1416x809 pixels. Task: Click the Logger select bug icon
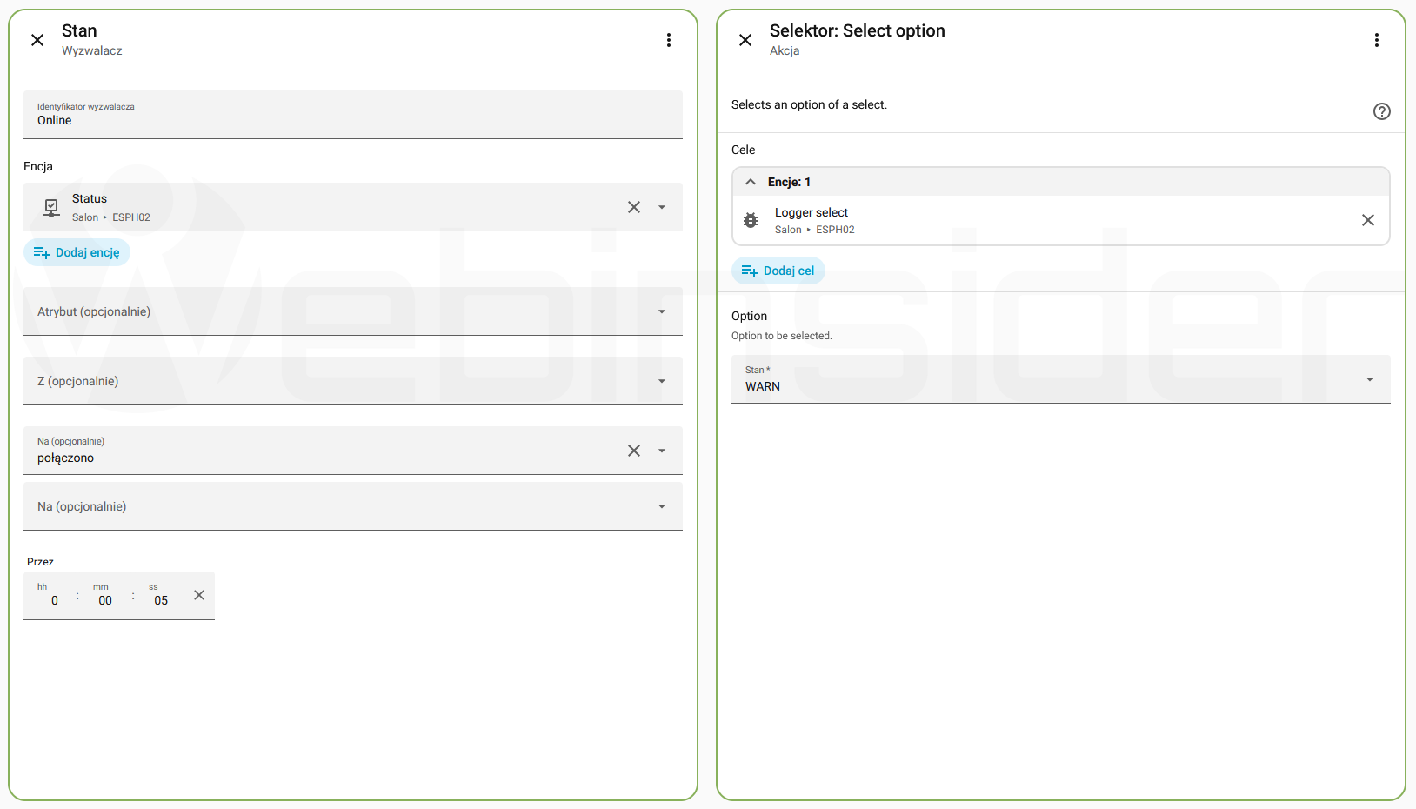coord(751,221)
